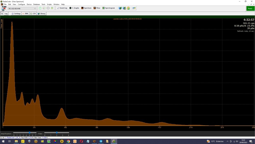Open the Event Log
The width and height of the screenshot is (255, 144).
click(62, 8)
